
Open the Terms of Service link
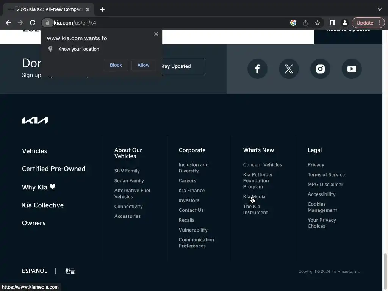tap(326, 175)
